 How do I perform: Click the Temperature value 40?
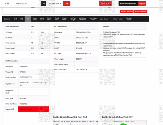coord(32,43)
